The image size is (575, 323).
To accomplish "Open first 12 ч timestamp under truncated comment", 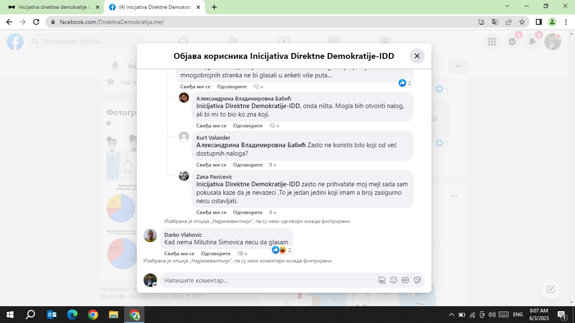I will click(x=258, y=87).
